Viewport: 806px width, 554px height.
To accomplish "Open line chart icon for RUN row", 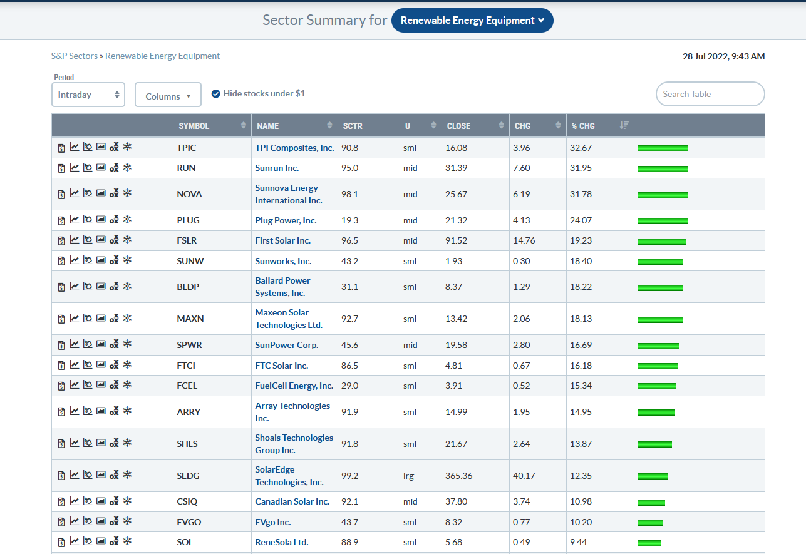I will pyautogui.click(x=75, y=168).
